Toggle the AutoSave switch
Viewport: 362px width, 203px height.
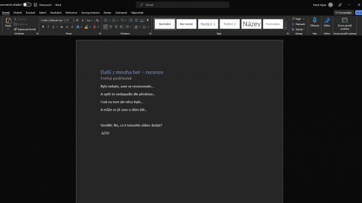click(27, 4)
